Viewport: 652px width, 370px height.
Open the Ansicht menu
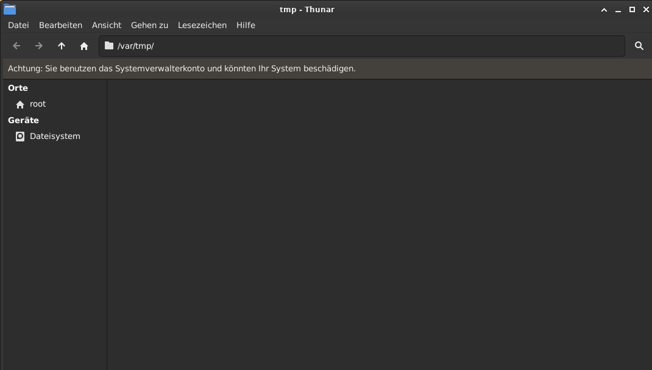(x=107, y=25)
